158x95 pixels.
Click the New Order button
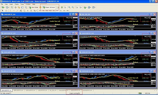pyautogui.click(x=34, y=7)
